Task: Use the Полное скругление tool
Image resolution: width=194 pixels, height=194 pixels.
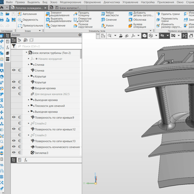Action: pos(83,26)
